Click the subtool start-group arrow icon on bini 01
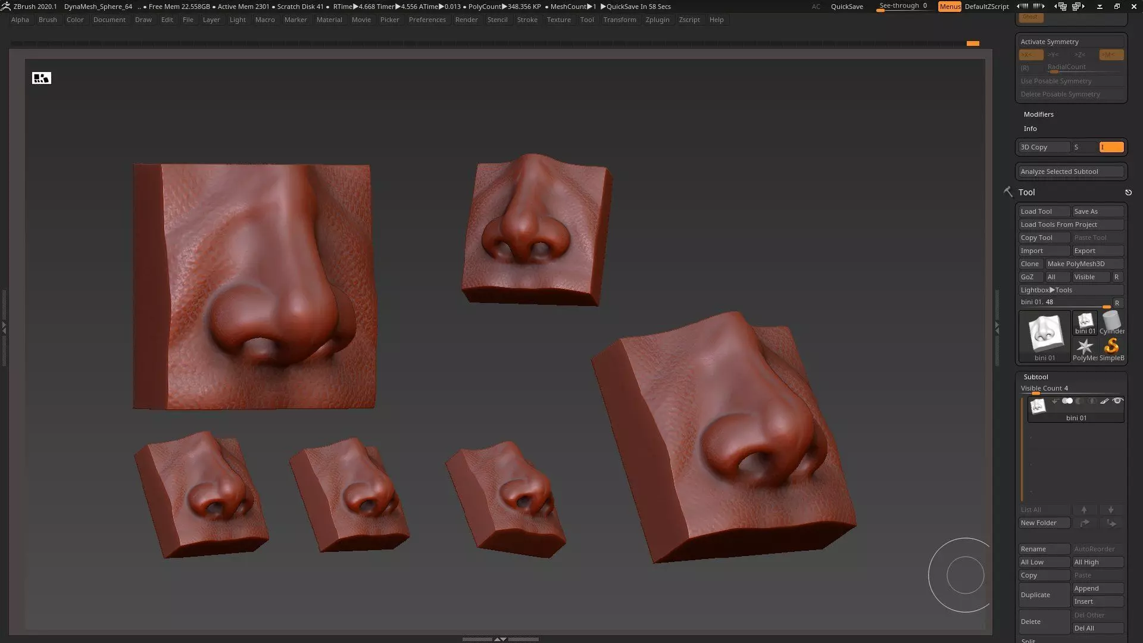The image size is (1143, 643). 1055,401
